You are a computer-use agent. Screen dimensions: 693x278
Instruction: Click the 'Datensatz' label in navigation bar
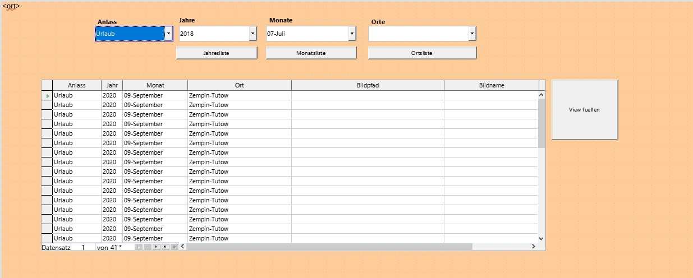point(56,247)
